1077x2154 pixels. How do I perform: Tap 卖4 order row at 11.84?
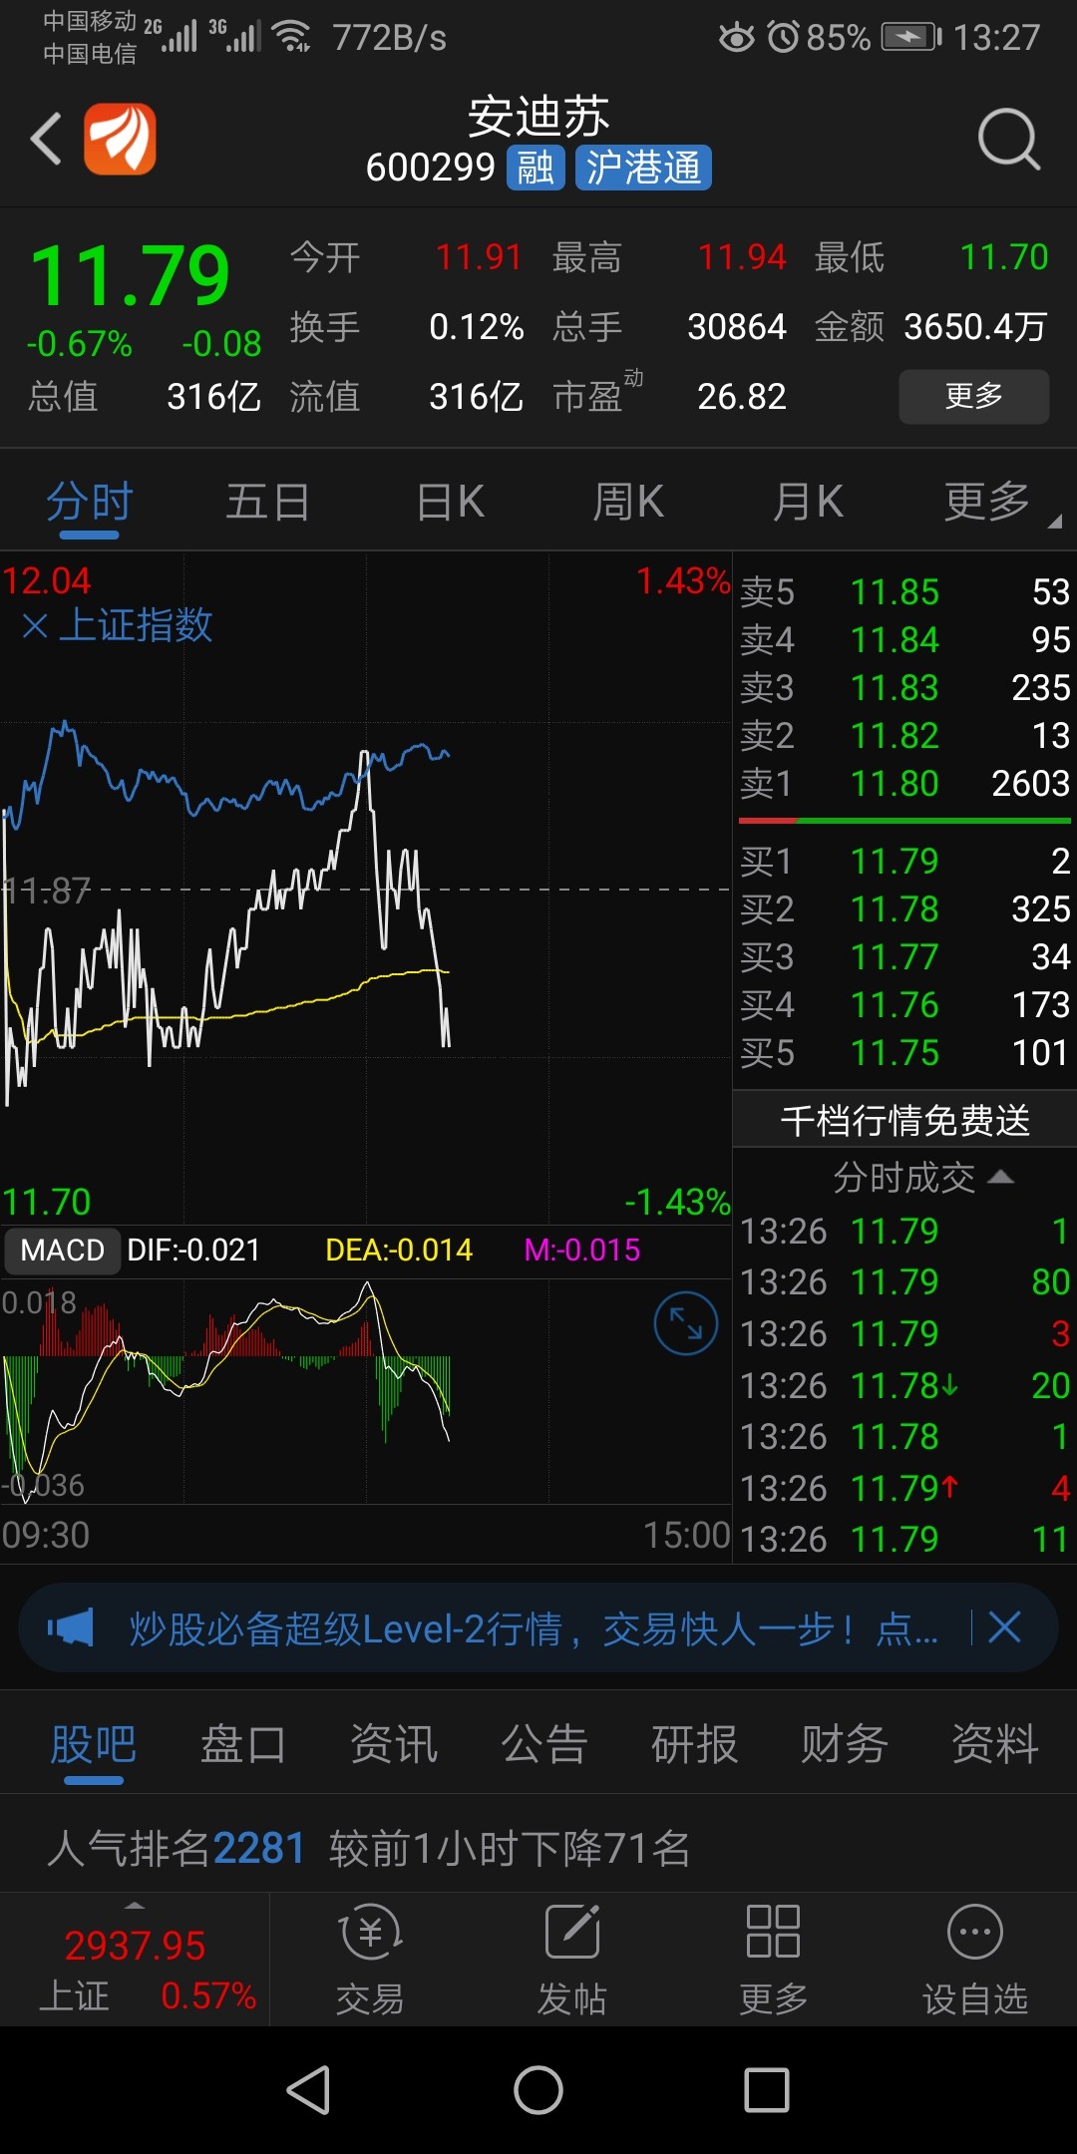coord(905,639)
